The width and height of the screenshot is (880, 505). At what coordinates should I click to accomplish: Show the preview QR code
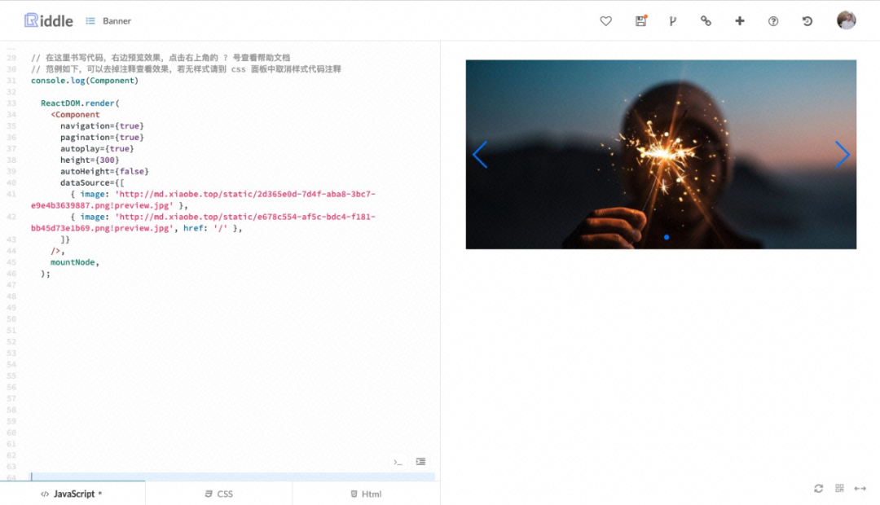coord(839,488)
